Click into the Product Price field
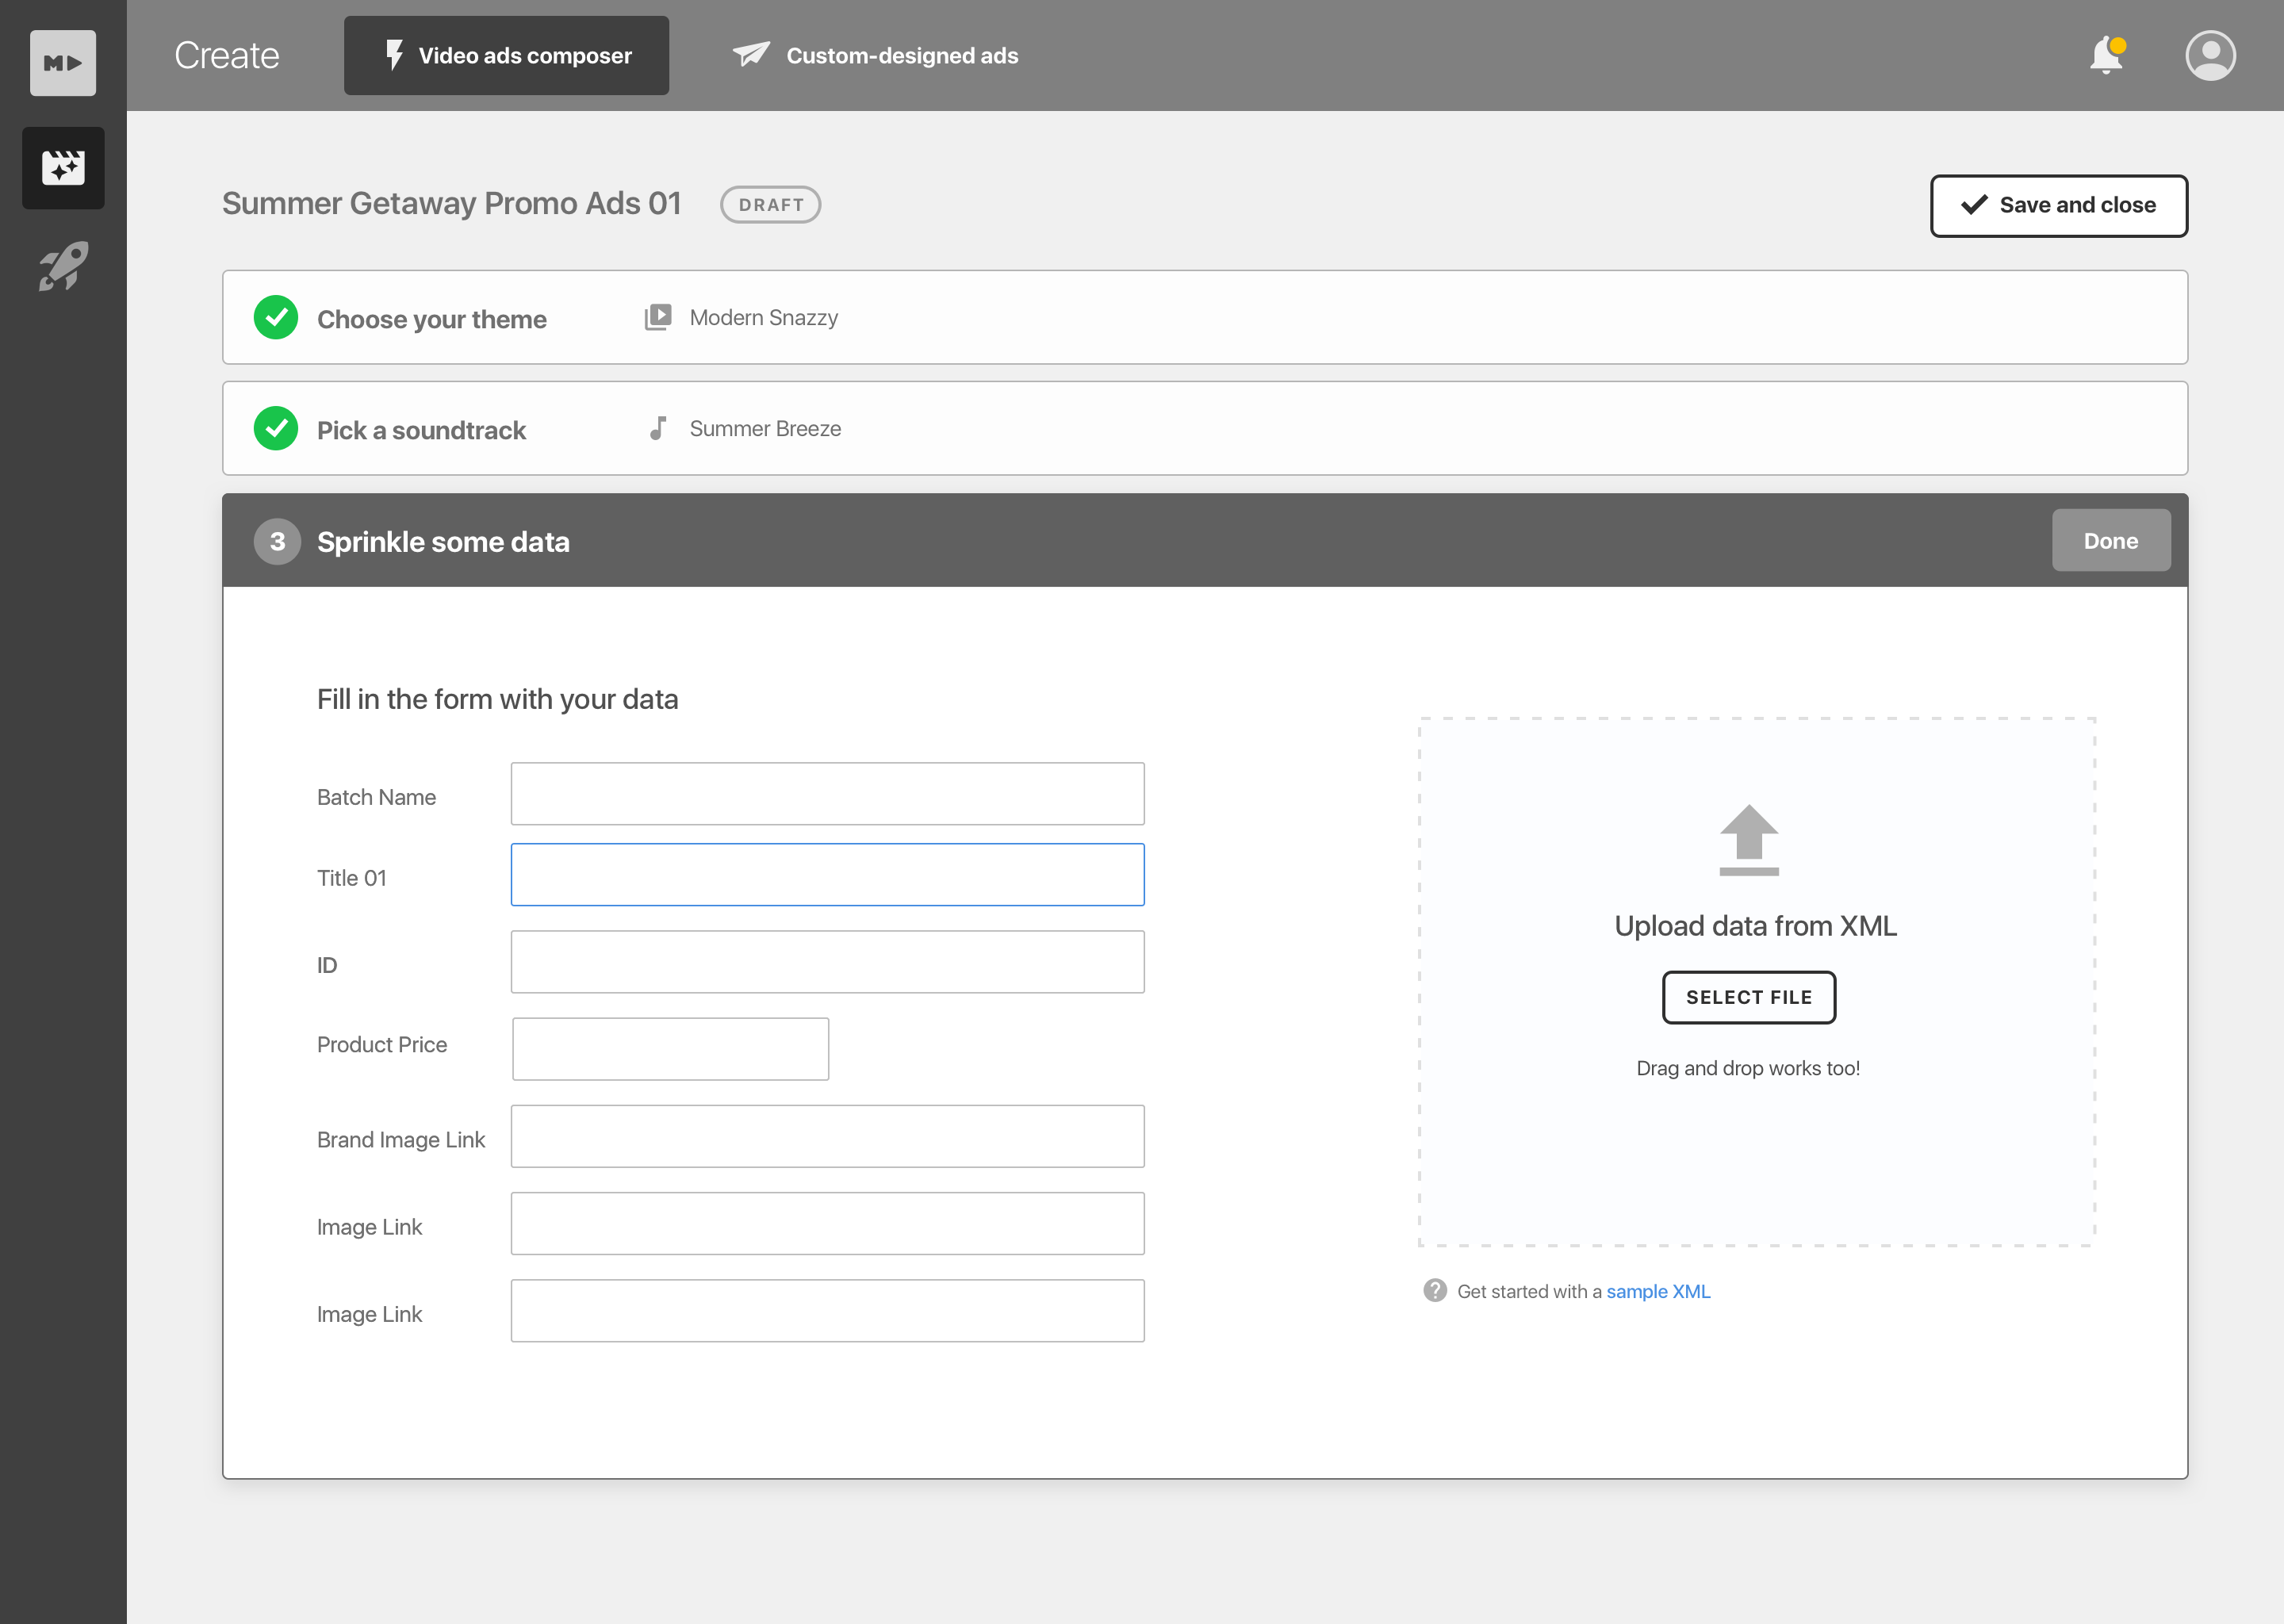 tap(670, 1049)
